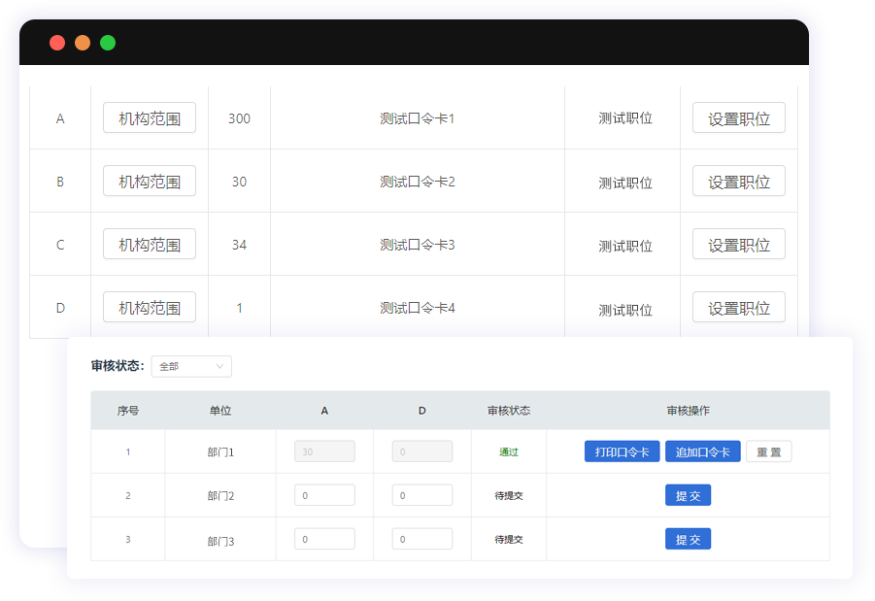Click 机构范围 button in row A
The width and height of the screenshot is (875, 601).
pos(150,117)
